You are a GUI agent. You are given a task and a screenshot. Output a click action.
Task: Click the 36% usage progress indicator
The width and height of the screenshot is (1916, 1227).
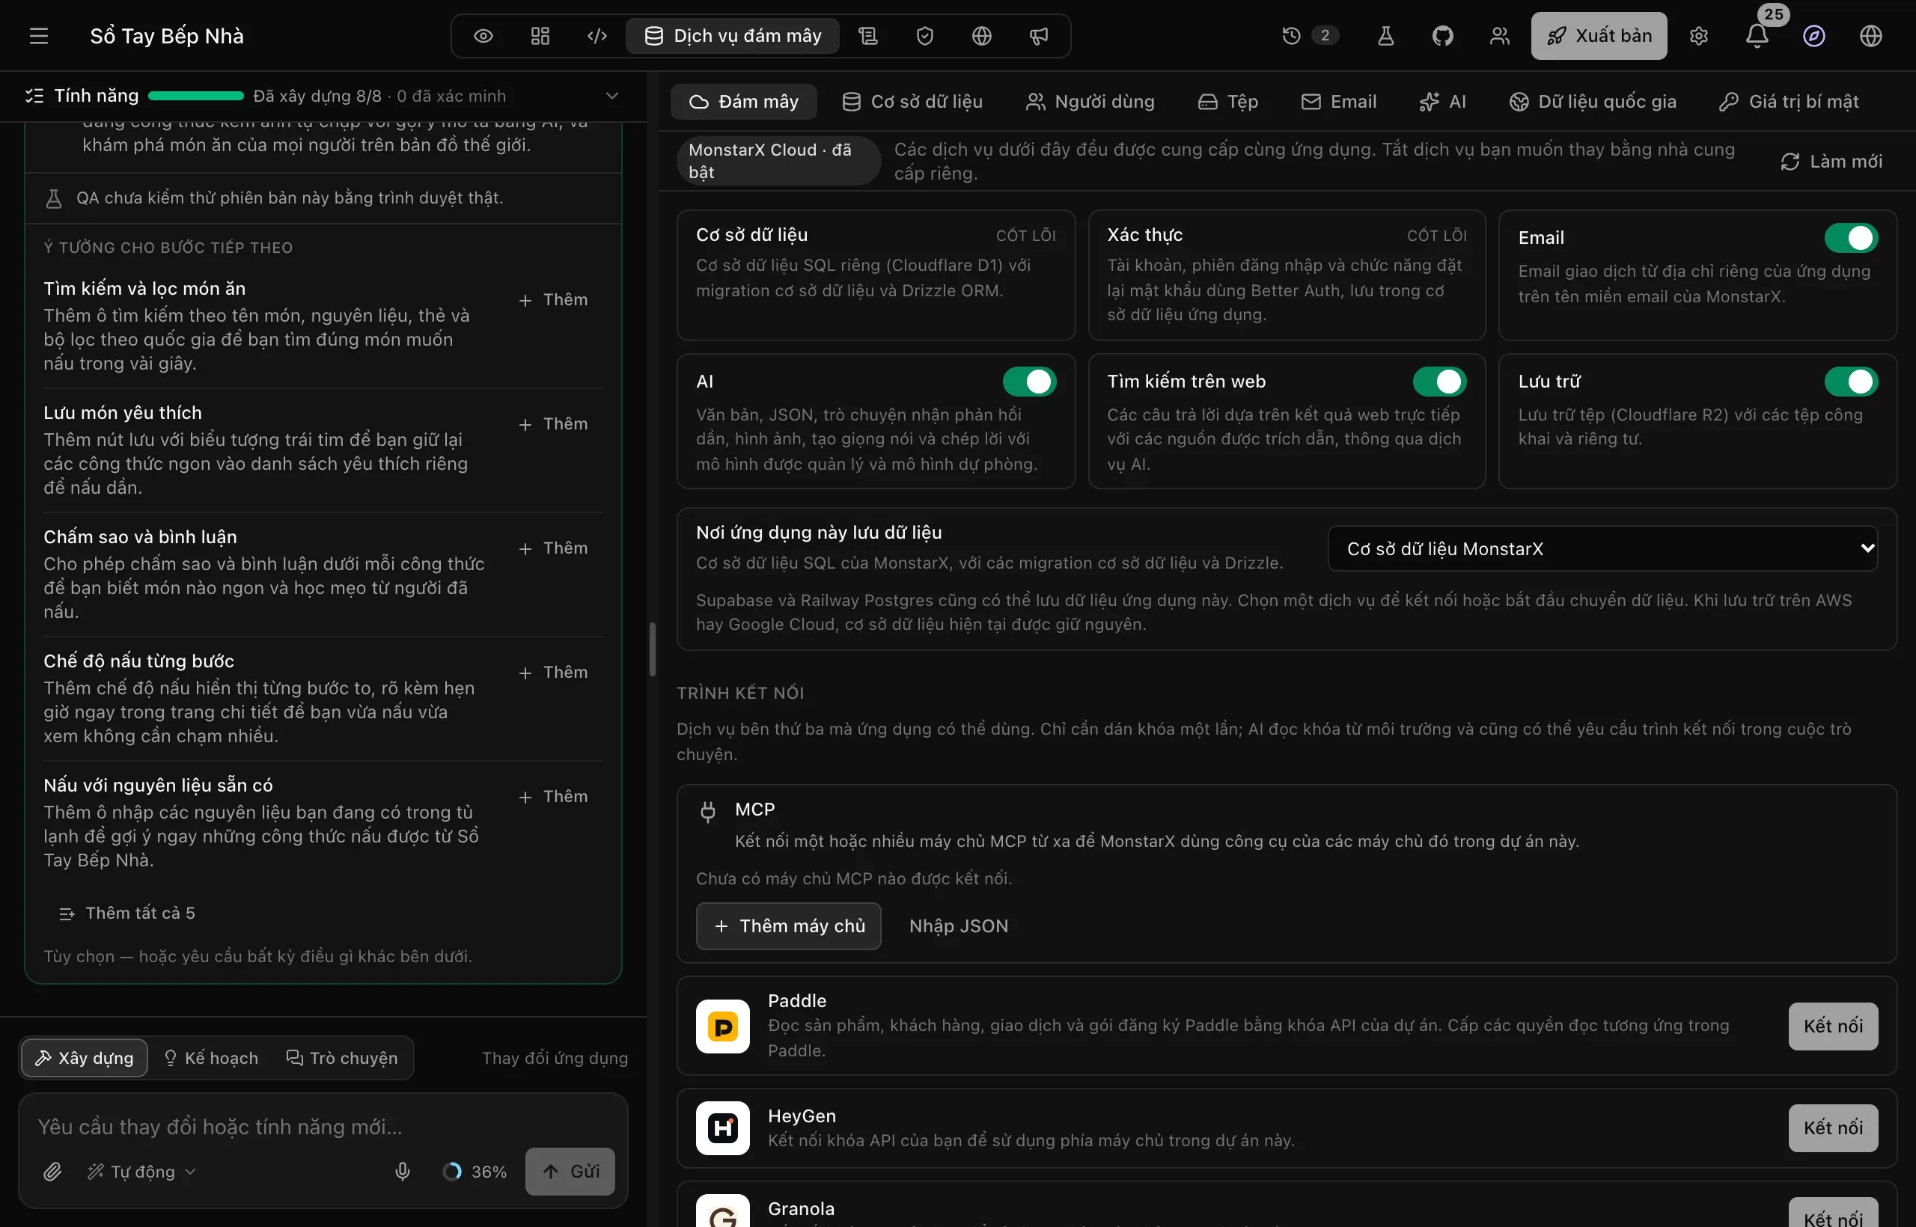pyautogui.click(x=475, y=1171)
